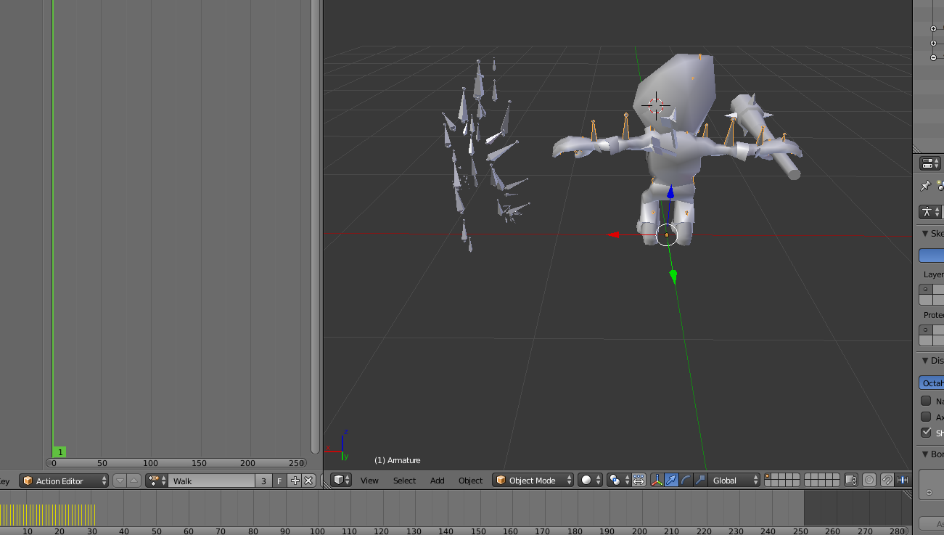Click the 3D cursor crosshair on head
The width and height of the screenshot is (944, 535).
pyautogui.click(x=656, y=106)
